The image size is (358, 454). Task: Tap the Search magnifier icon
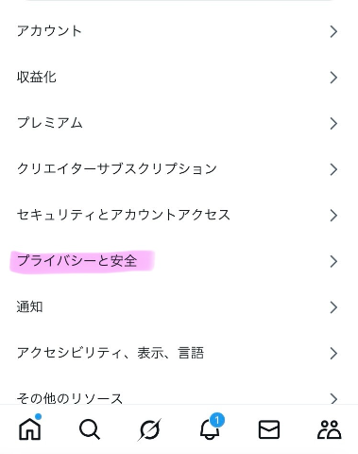tap(90, 429)
